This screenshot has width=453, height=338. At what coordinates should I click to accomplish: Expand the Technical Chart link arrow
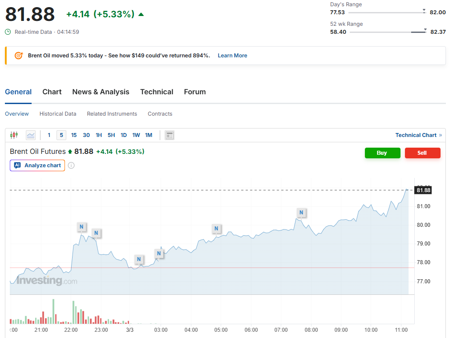[x=440, y=135]
